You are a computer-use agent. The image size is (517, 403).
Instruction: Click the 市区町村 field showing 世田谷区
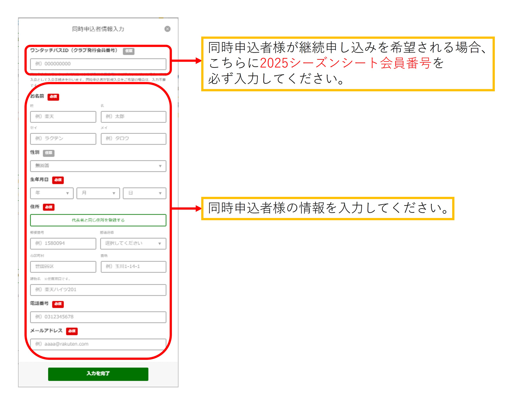63,266
